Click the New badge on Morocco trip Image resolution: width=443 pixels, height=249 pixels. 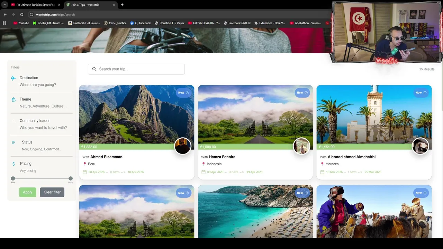421,93
